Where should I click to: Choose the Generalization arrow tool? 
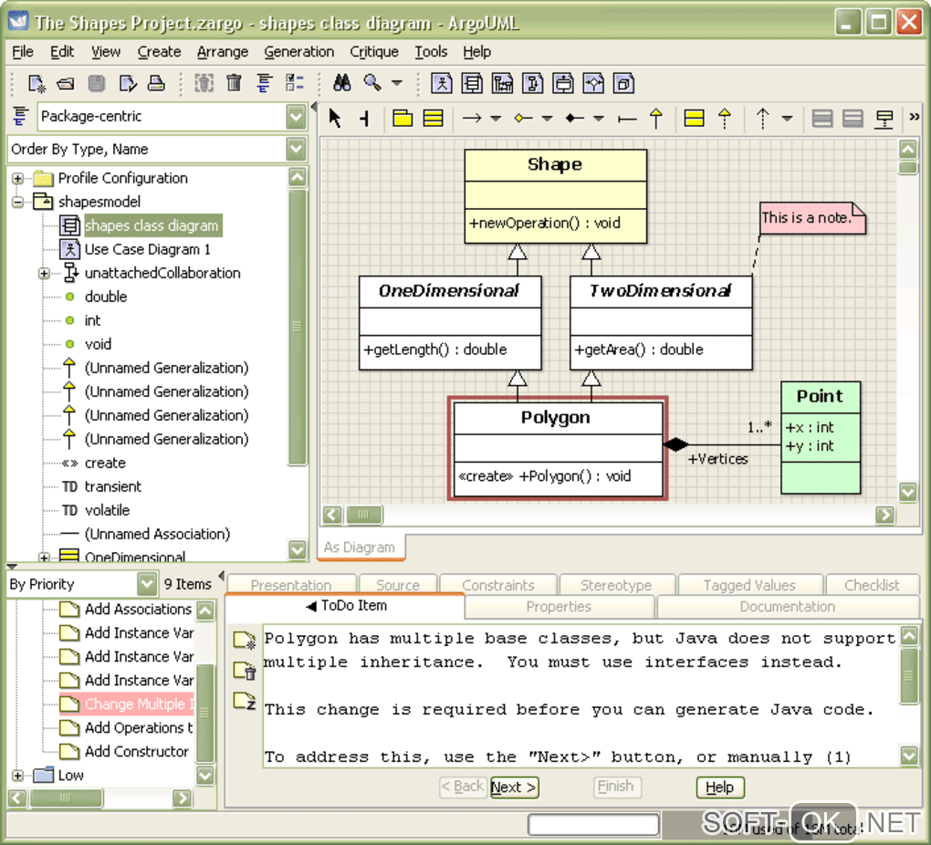(656, 118)
